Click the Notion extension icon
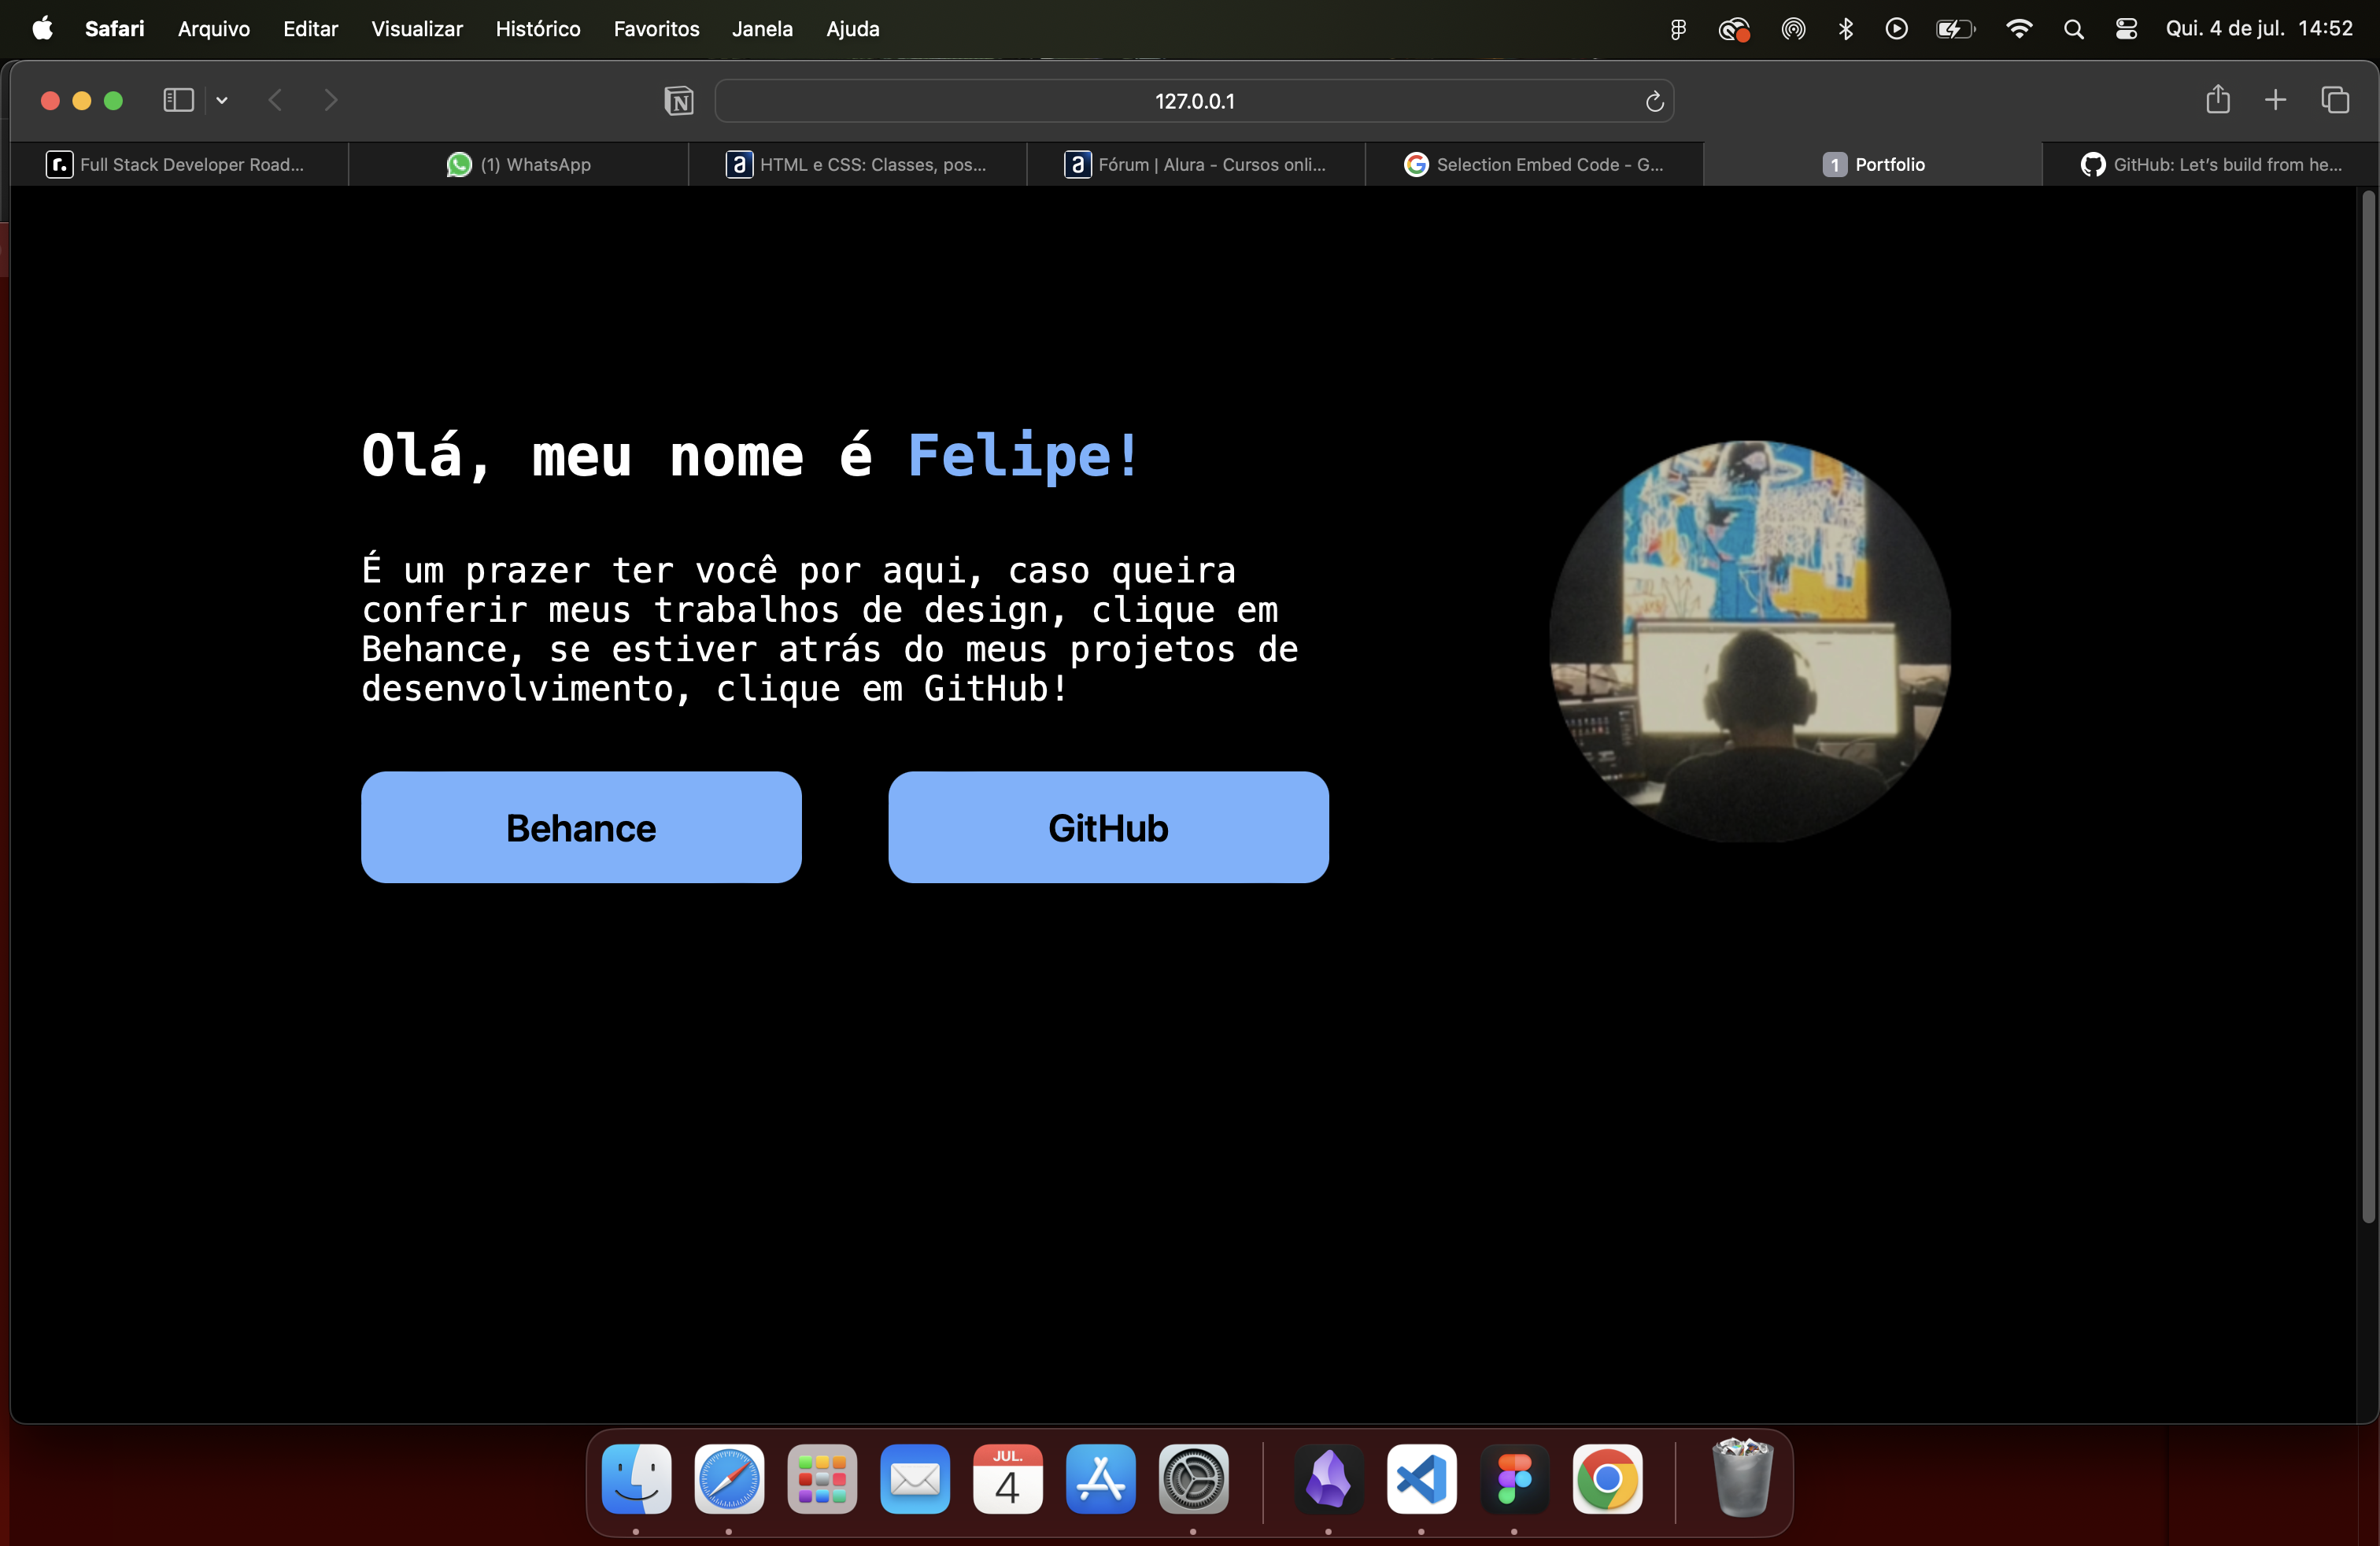The width and height of the screenshot is (2380, 1546). click(679, 101)
